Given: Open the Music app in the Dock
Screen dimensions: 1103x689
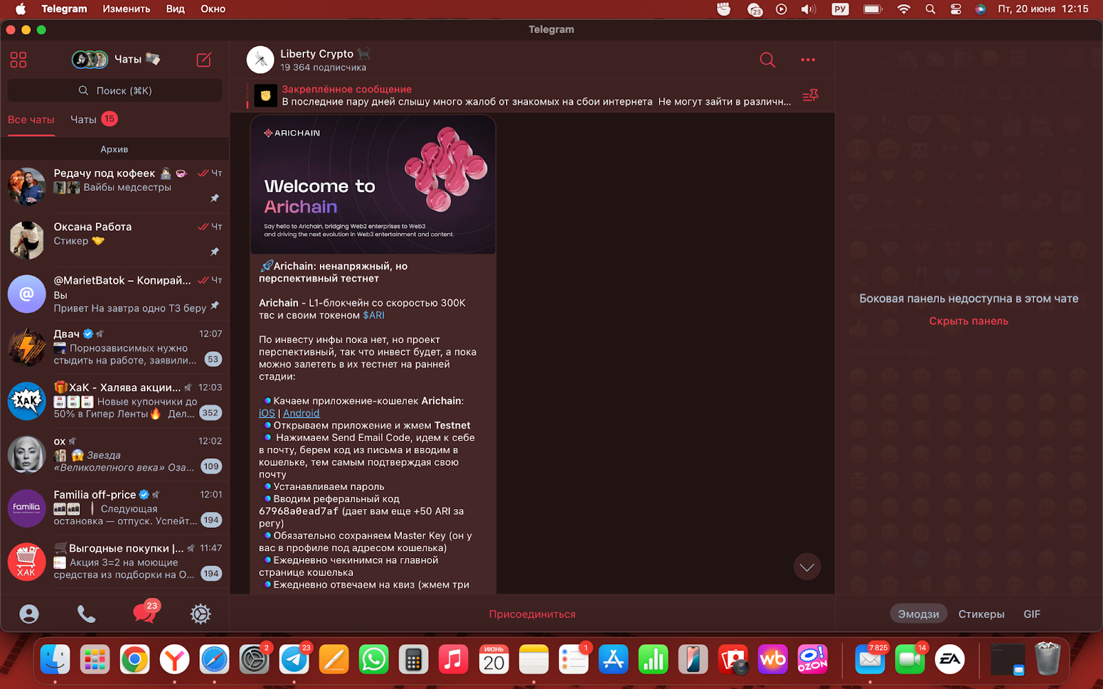Looking at the screenshot, I should (453, 660).
